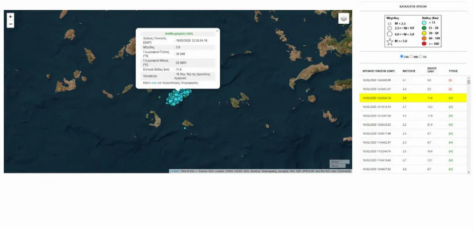Open the Leaflet attribution link
Image resolution: width=474 pixels, height=229 pixels.
[x=175, y=171]
